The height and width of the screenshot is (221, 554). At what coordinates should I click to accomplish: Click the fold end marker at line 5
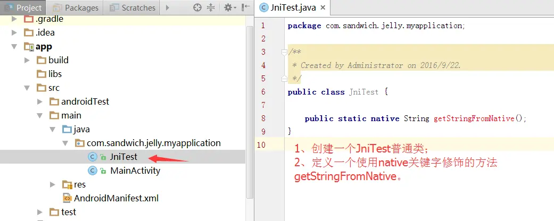(284, 79)
